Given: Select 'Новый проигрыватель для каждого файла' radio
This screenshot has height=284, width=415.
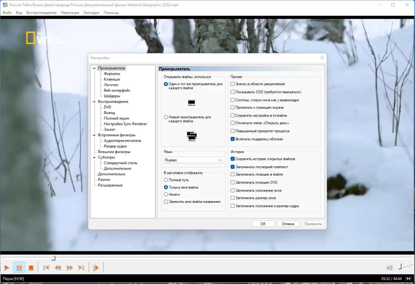Looking at the screenshot, I should (x=166, y=117).
